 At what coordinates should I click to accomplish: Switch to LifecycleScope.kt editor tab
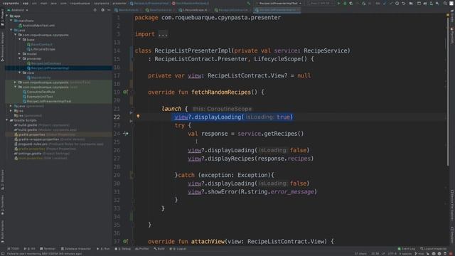195,10
